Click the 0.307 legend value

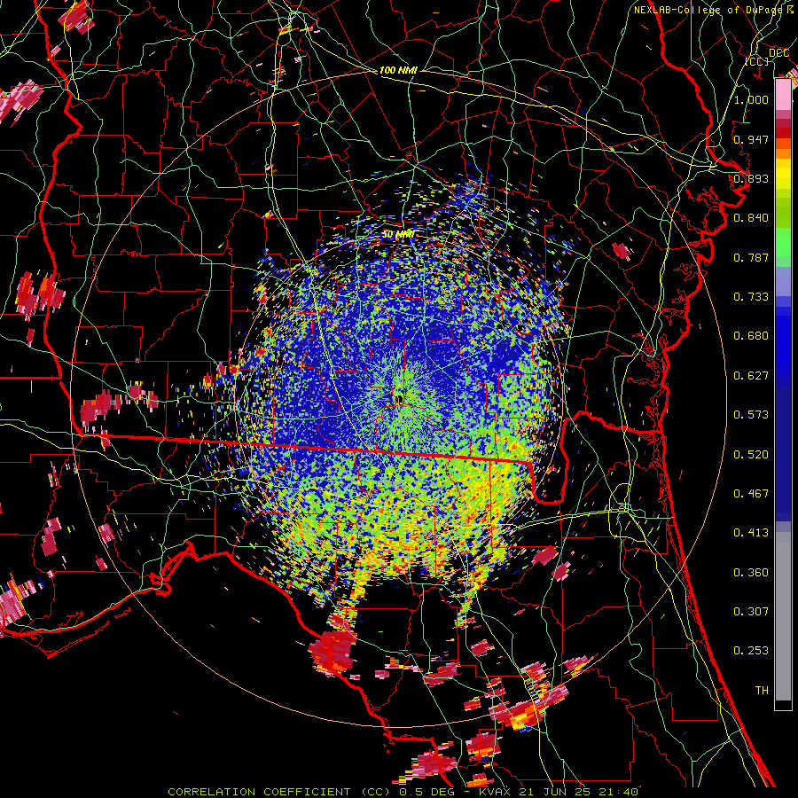click(x=751, y=612)
